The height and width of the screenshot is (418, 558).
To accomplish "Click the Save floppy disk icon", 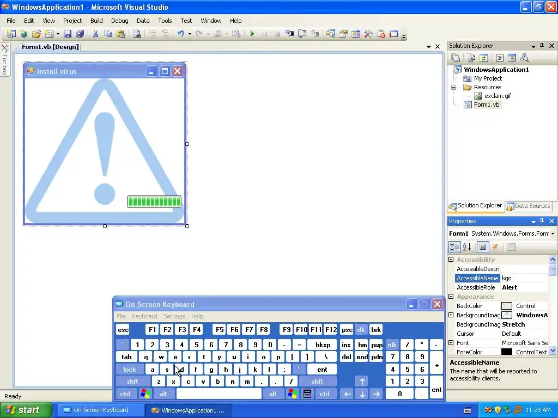I will tap(67, 34).
